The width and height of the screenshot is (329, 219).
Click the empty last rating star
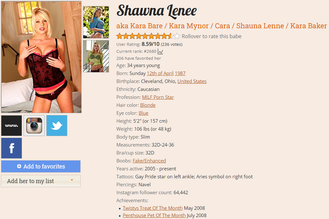tap(177, 36)
